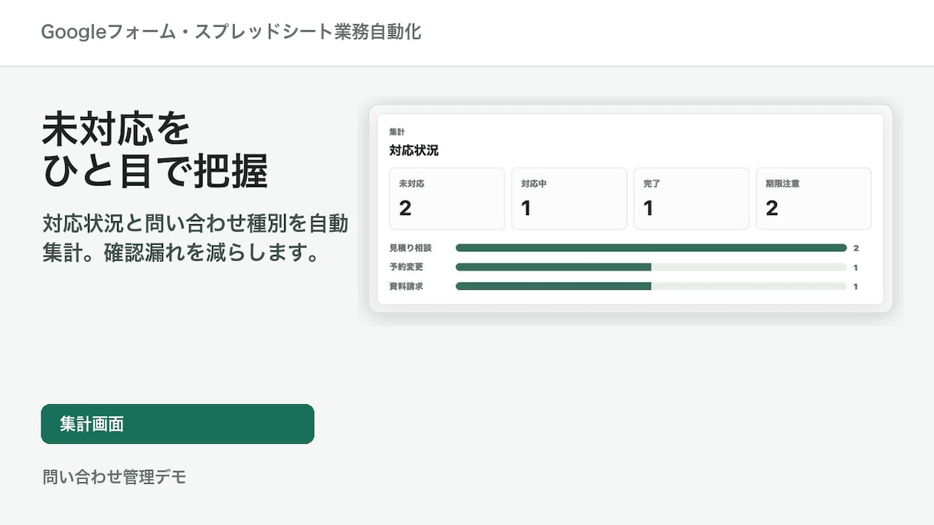Screen dimensions: 934x525
Task: Click the count 1 beside 予約変更 bar
Action: pos(856,267)
